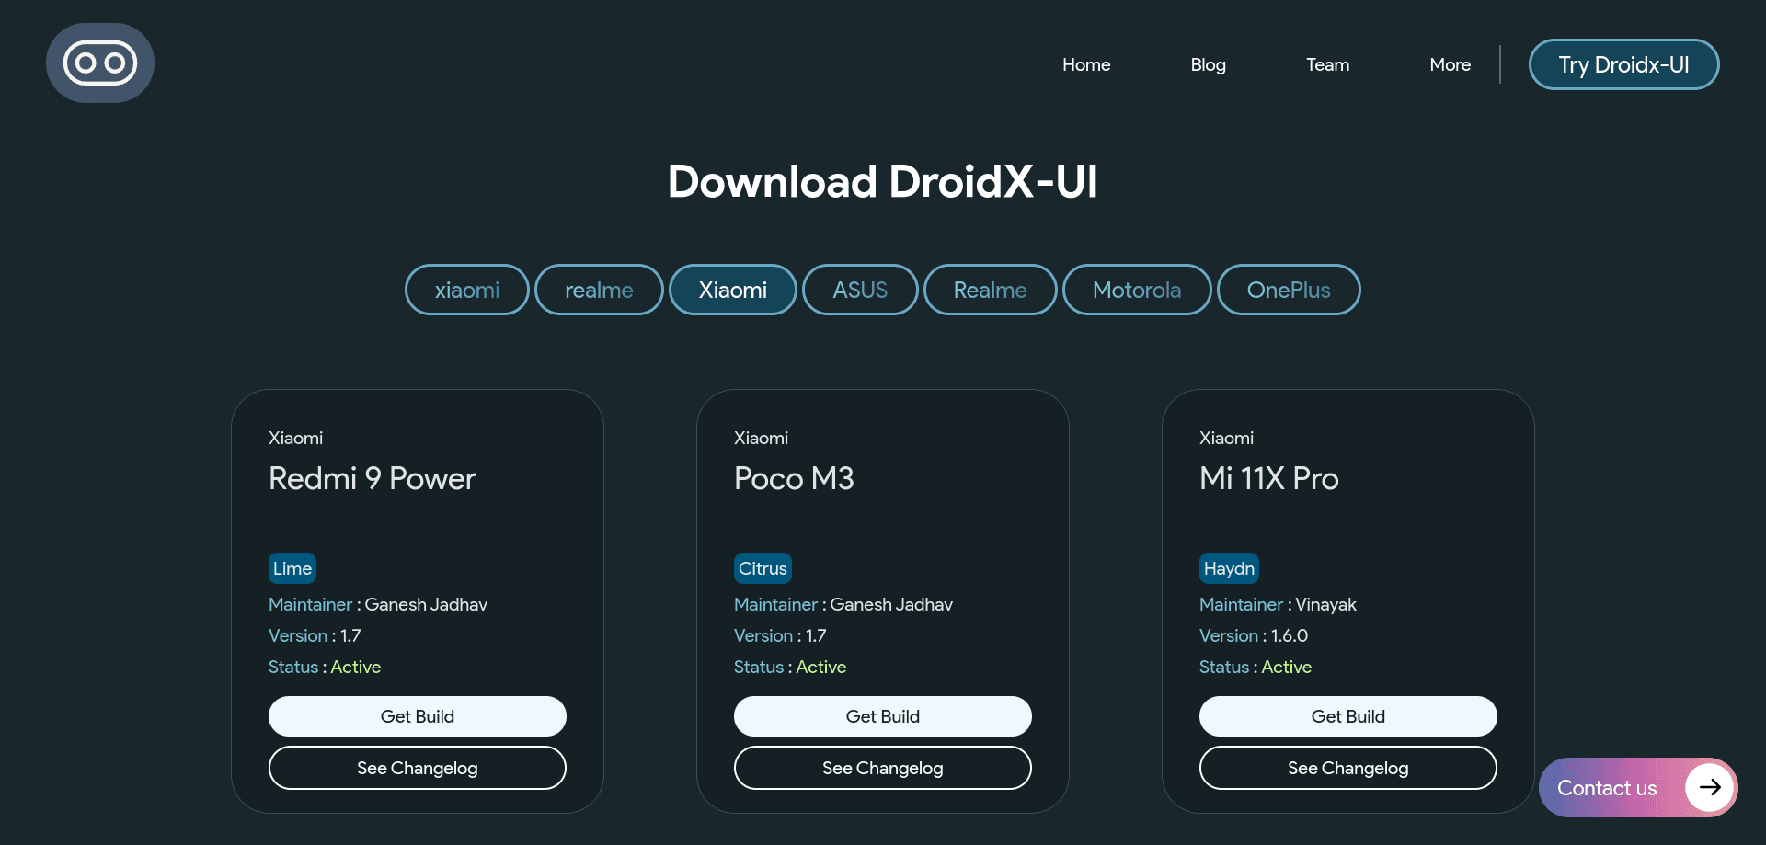Go to the Blog page

click(1208, 64)
